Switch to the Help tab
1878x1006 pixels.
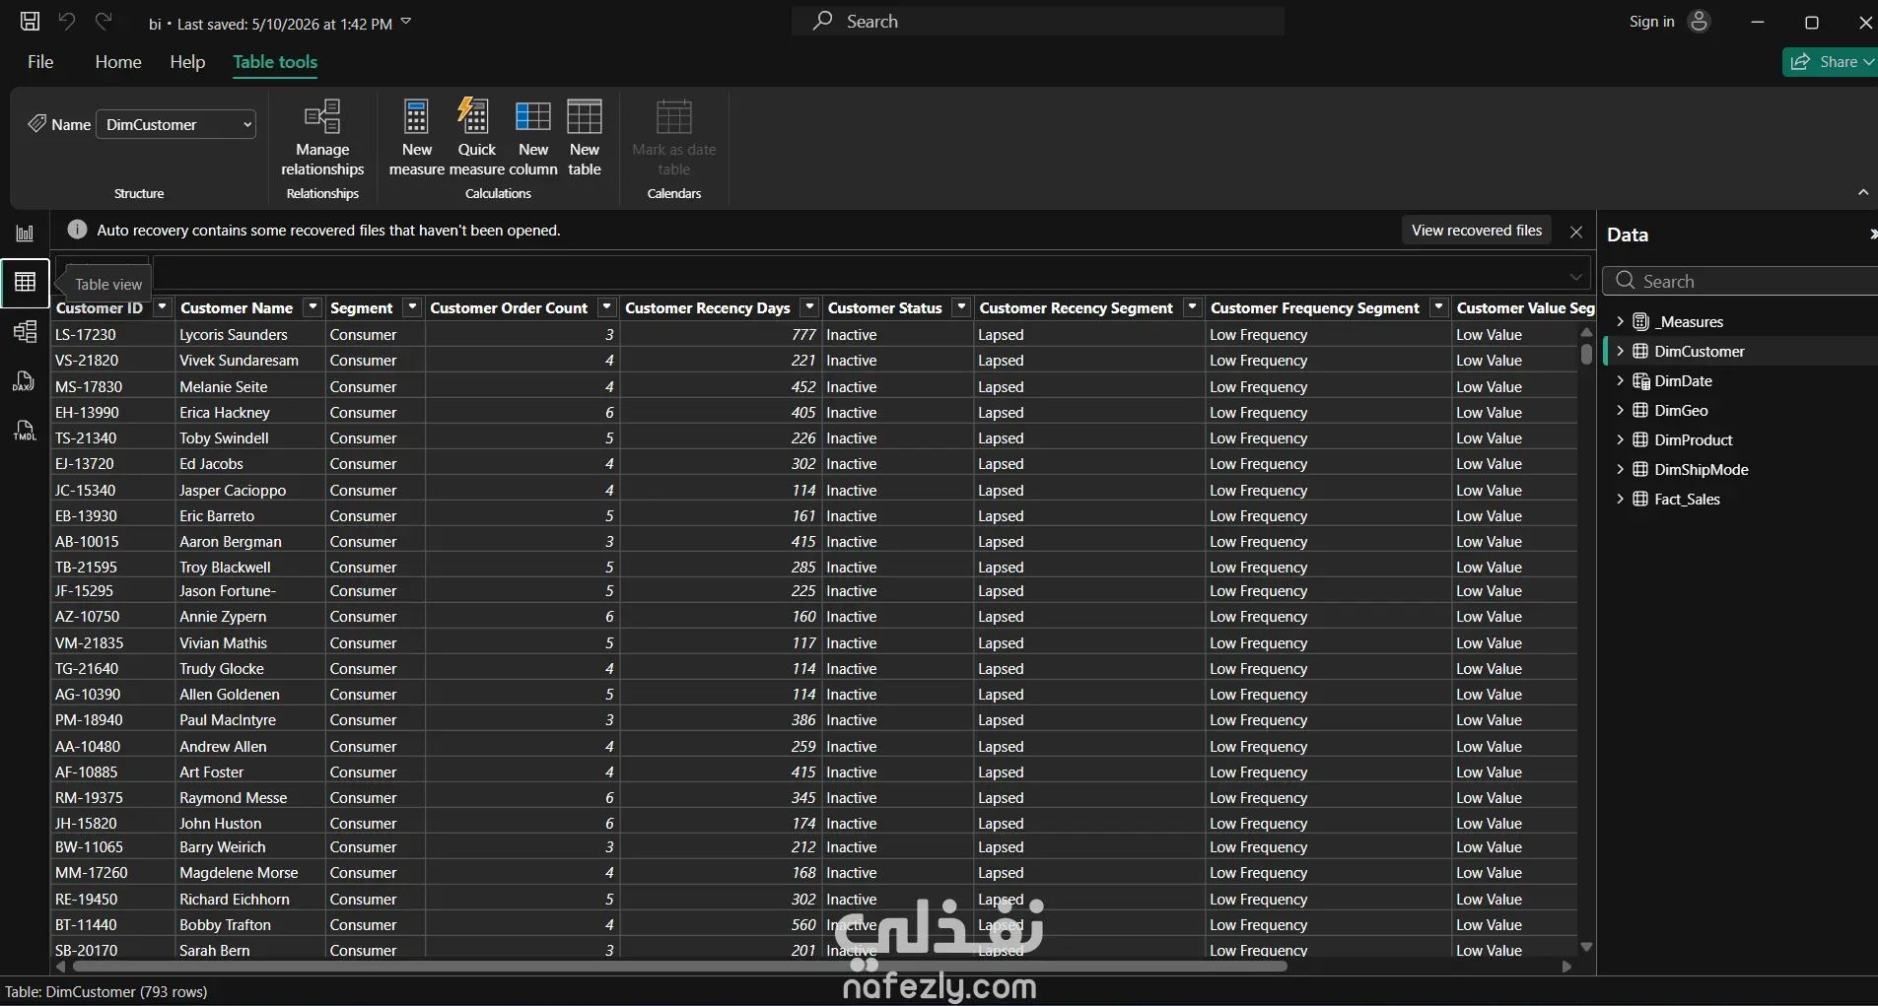point(187,61)
